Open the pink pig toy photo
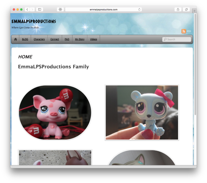207x183 pixels. (55, 113)
